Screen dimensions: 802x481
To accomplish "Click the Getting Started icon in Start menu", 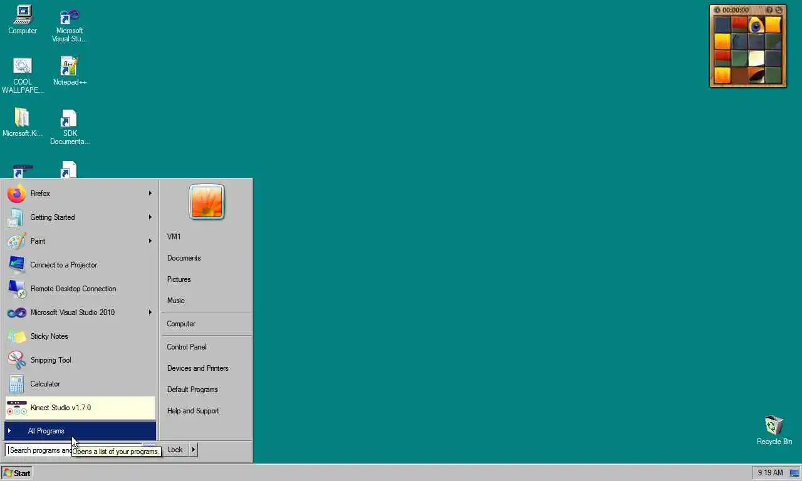I will pyautogui.click(x=17, y=217).
